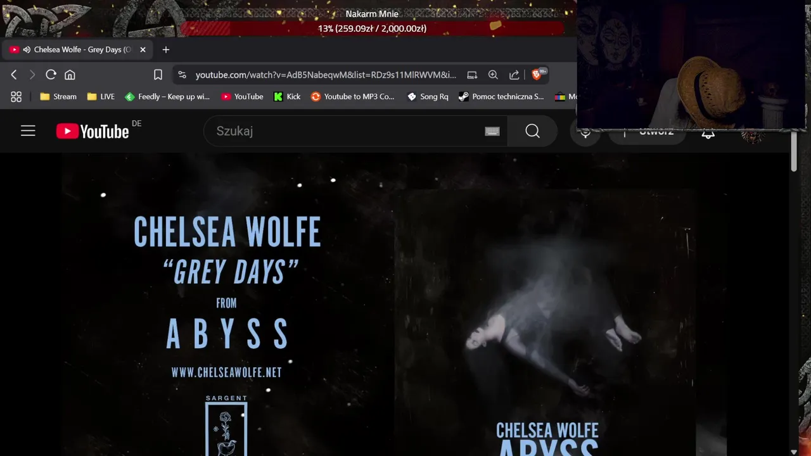This screenshot has height=456, width=811.
Task: Close the Chelsea Wolfe browser tab
Action: click(x=143, y=49)
